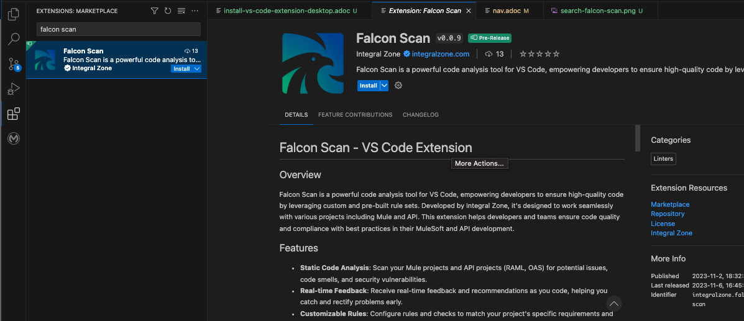Click the Features heading in readme
Image resolution: width=744 pixels, height=321 pixels.
[x=298, y=248]
